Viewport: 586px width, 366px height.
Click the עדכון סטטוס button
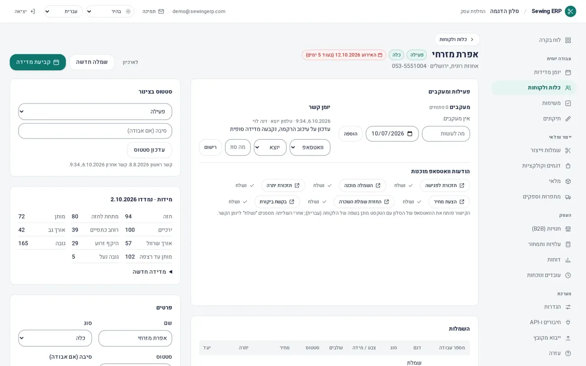tap(149, 150)
